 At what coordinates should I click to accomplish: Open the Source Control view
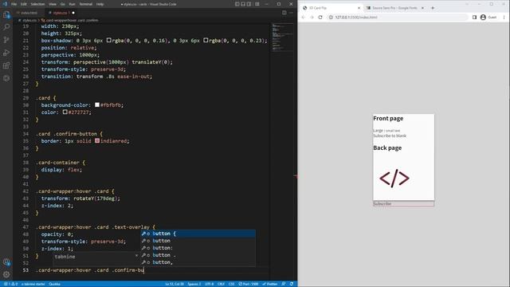6,40
